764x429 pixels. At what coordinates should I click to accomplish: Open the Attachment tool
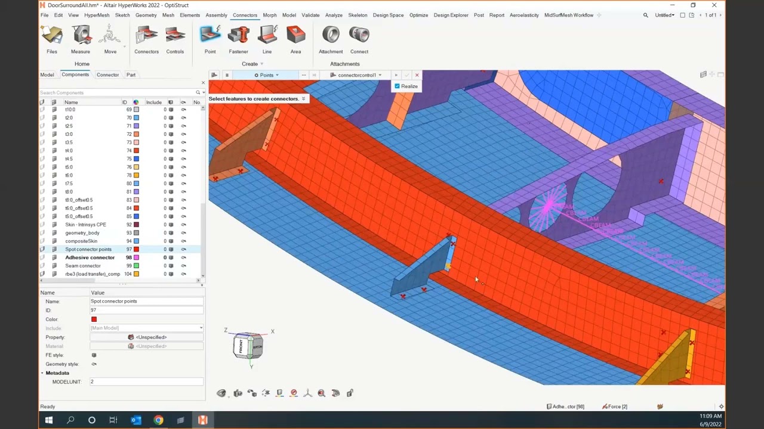click(331, 40)
